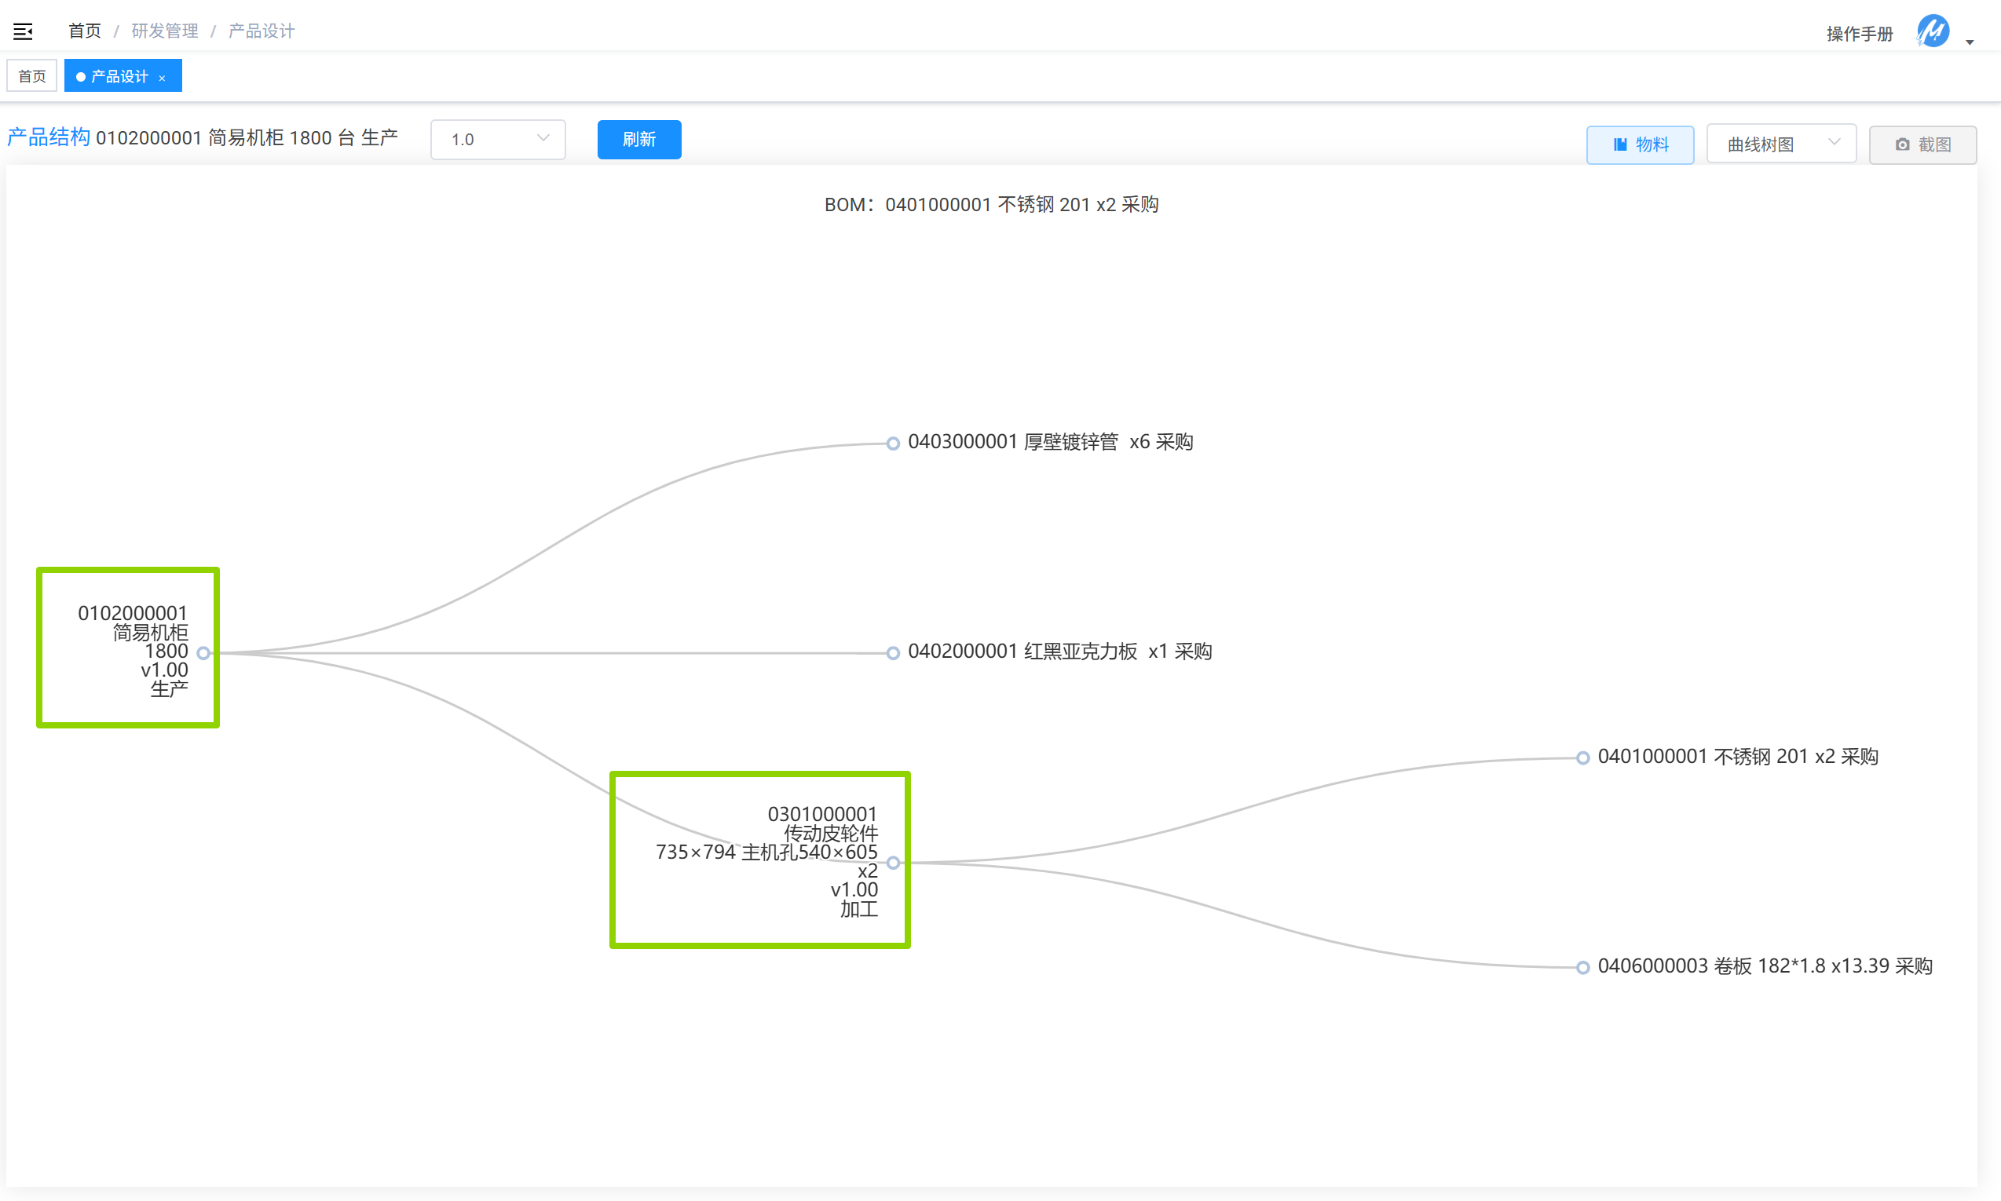
Task: Close the 产品设计 tab
Action: (x=163, y=78)
